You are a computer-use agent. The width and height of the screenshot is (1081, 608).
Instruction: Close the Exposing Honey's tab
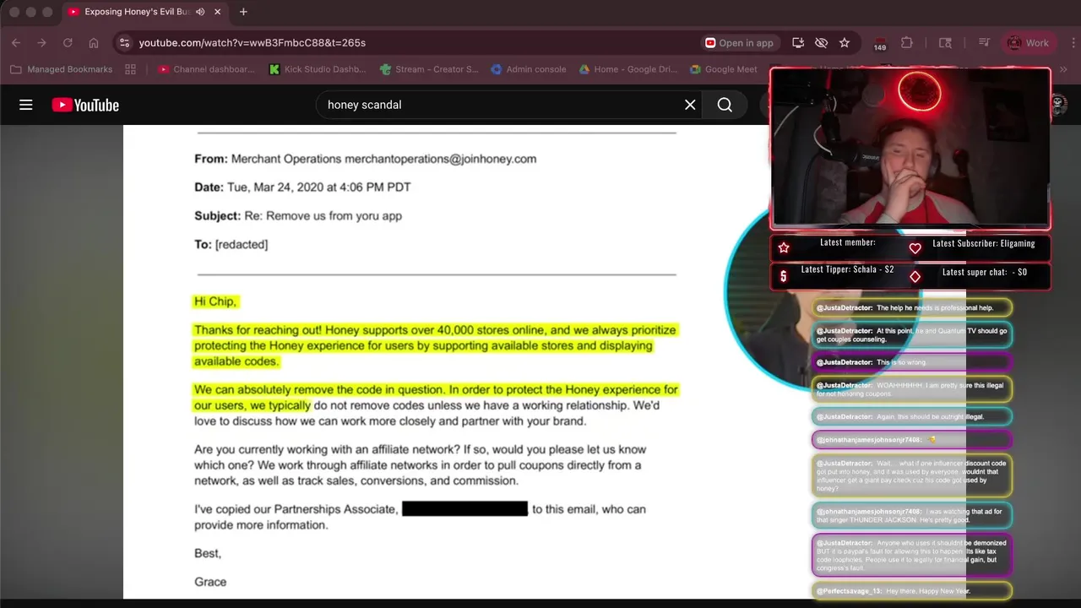218,12
